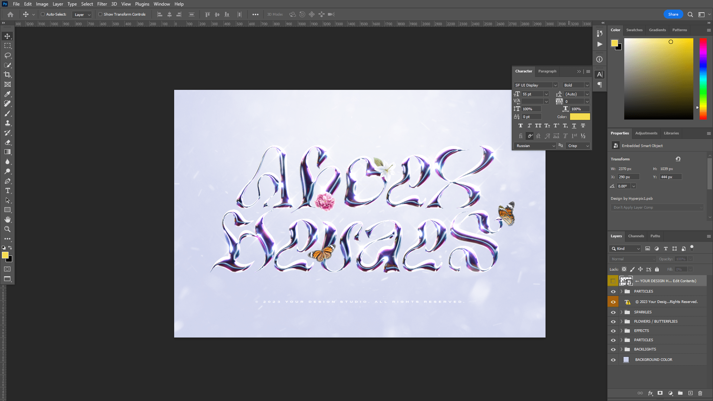This screenshot has height=401, width=713.
Task: Click the Create New Layer icon
Action: pyautogui.click(x=690, y=393)
